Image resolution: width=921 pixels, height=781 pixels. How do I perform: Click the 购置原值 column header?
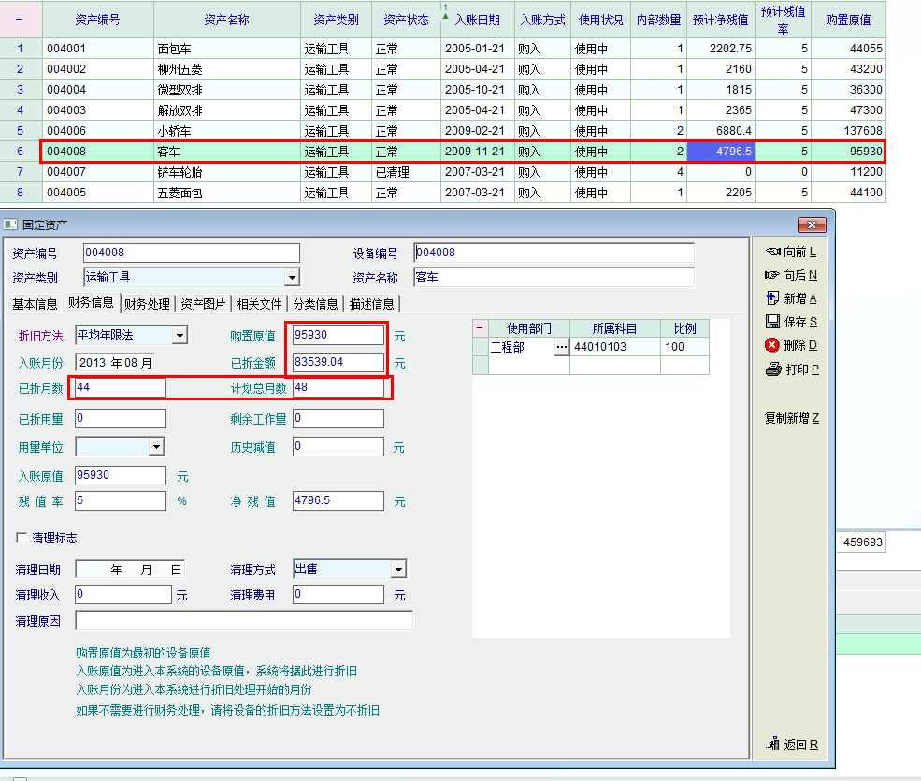[848, 20]
